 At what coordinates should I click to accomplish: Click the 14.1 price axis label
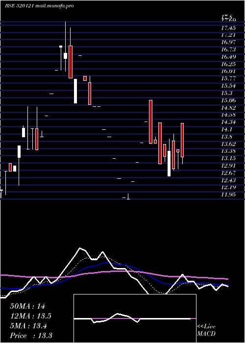226,129
